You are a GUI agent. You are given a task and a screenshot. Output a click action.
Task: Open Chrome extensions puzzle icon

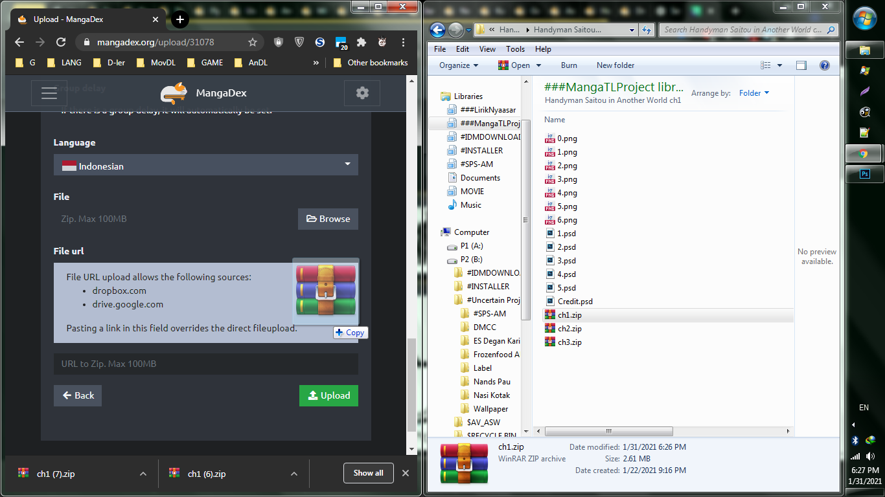(x=362, y=42)
